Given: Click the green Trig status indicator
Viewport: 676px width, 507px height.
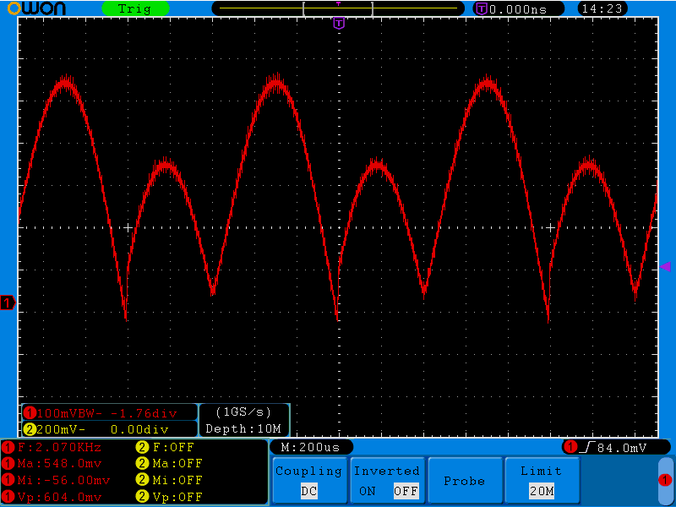Looking at the screenshot, I should (x=134, y=8).
